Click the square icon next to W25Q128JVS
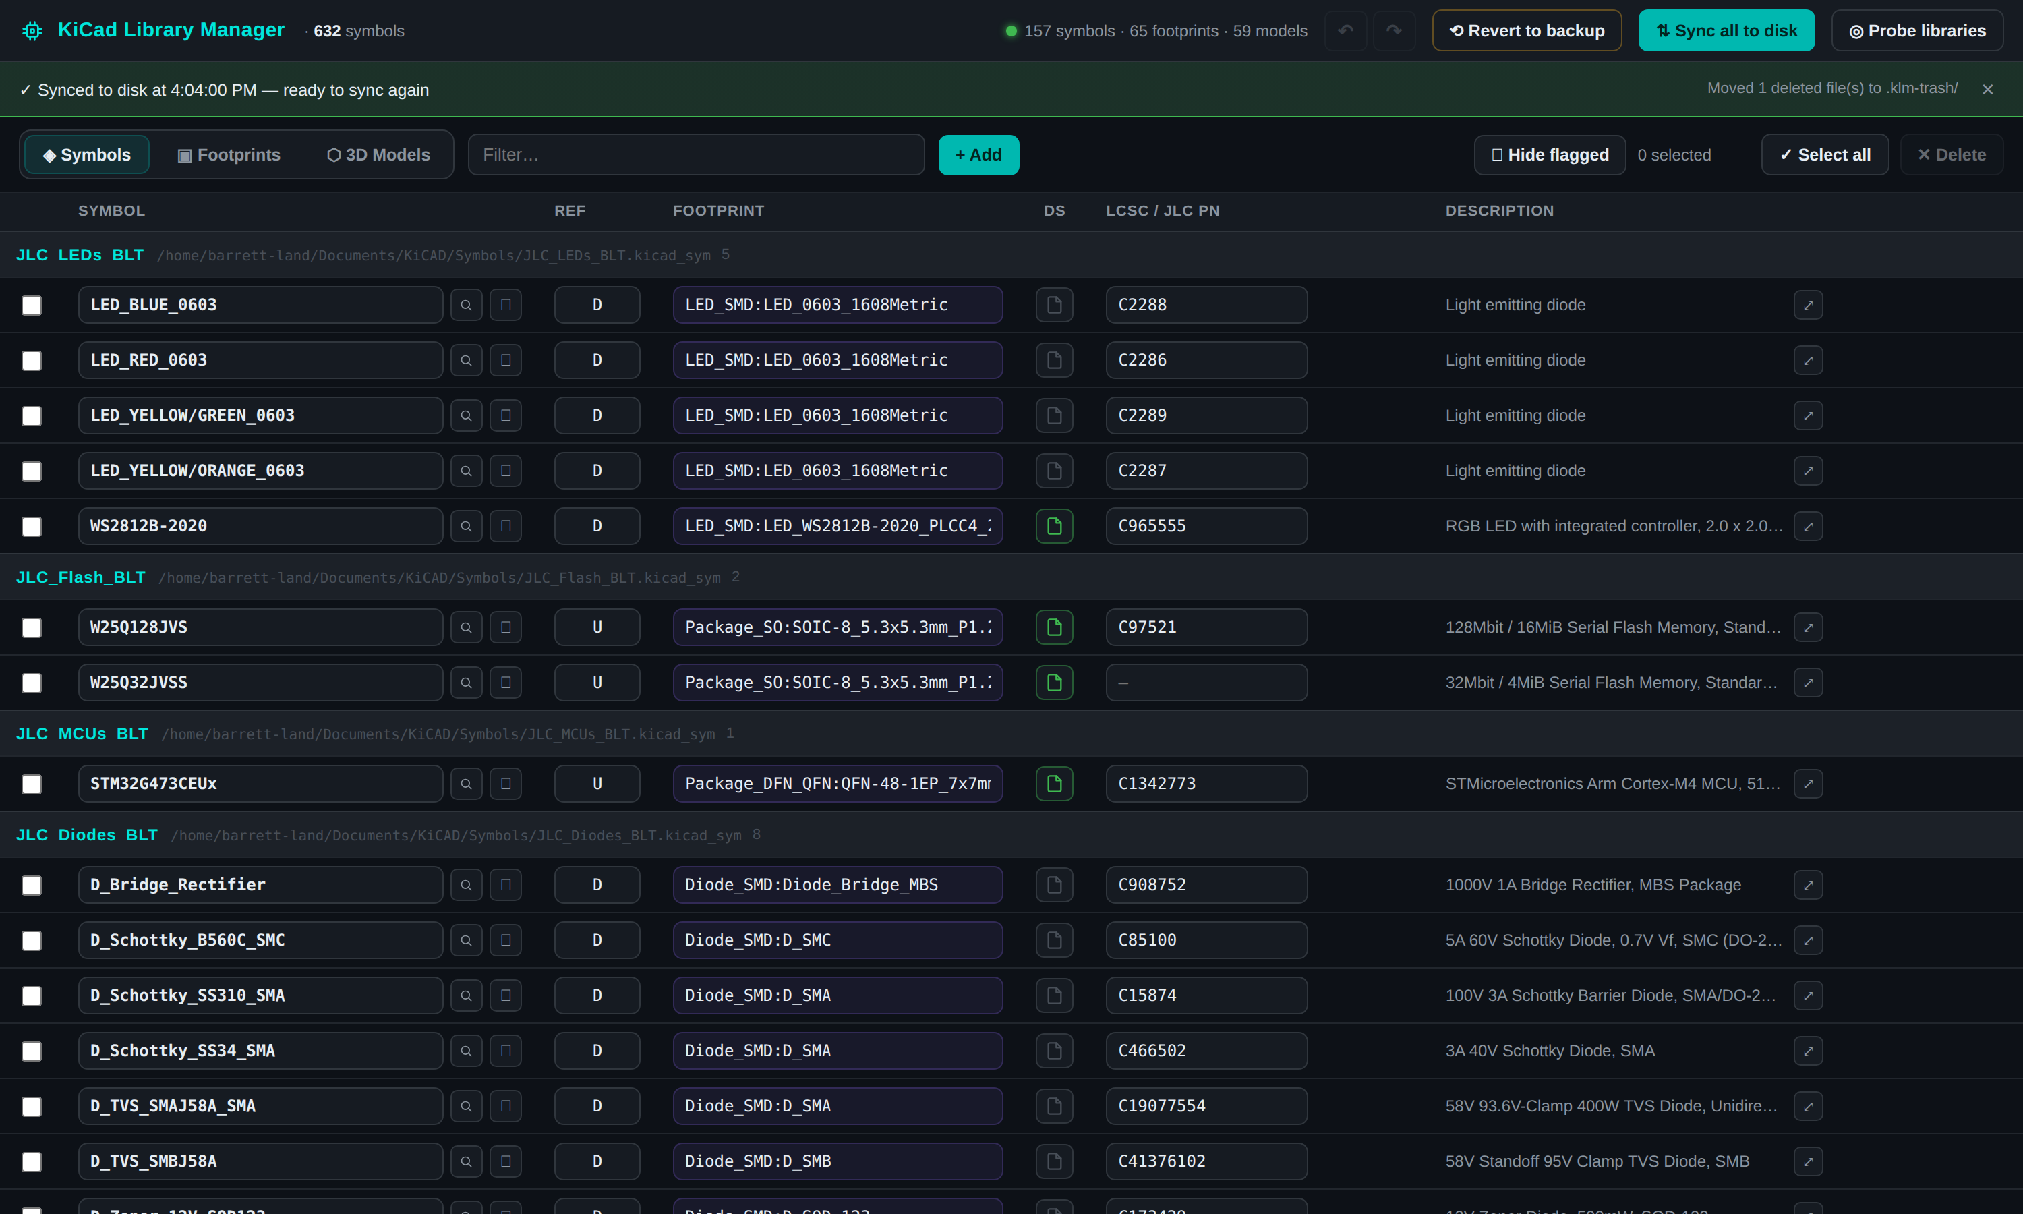The image size is (2023, 1214). [x=505, y=627]
